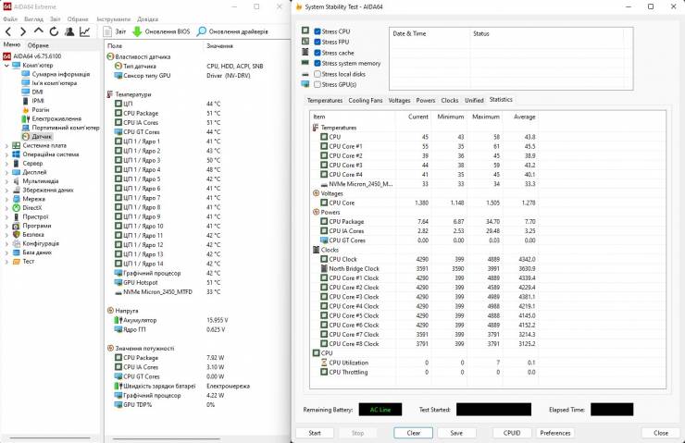685x443 pixels.
Task: Collapse the Комп'ютер tree node
Action: pos(6,66)
